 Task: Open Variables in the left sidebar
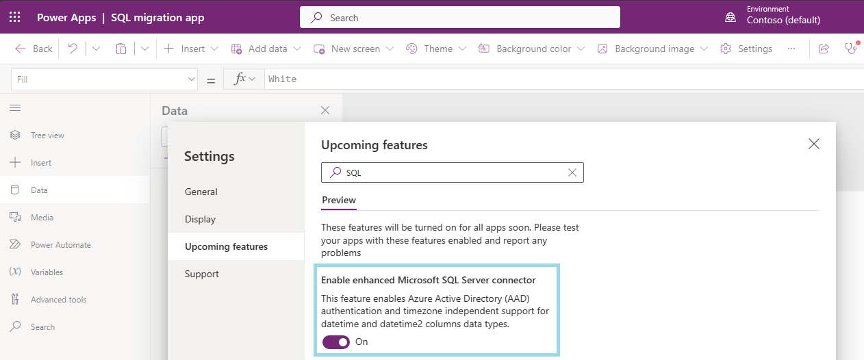tap(75, 272)
